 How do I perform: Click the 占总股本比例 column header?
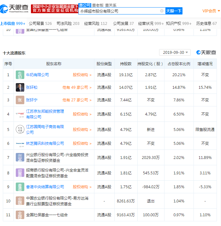click(179, 64)
